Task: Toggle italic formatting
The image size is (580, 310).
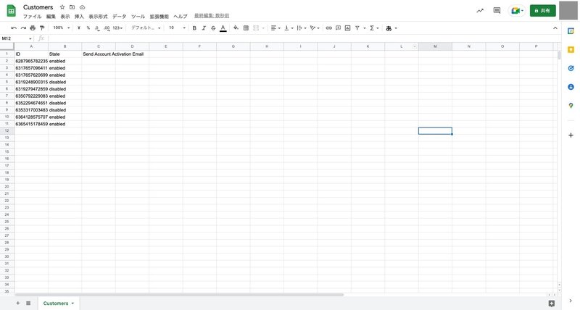Action: pyautogui.click(x=204, y=28)
